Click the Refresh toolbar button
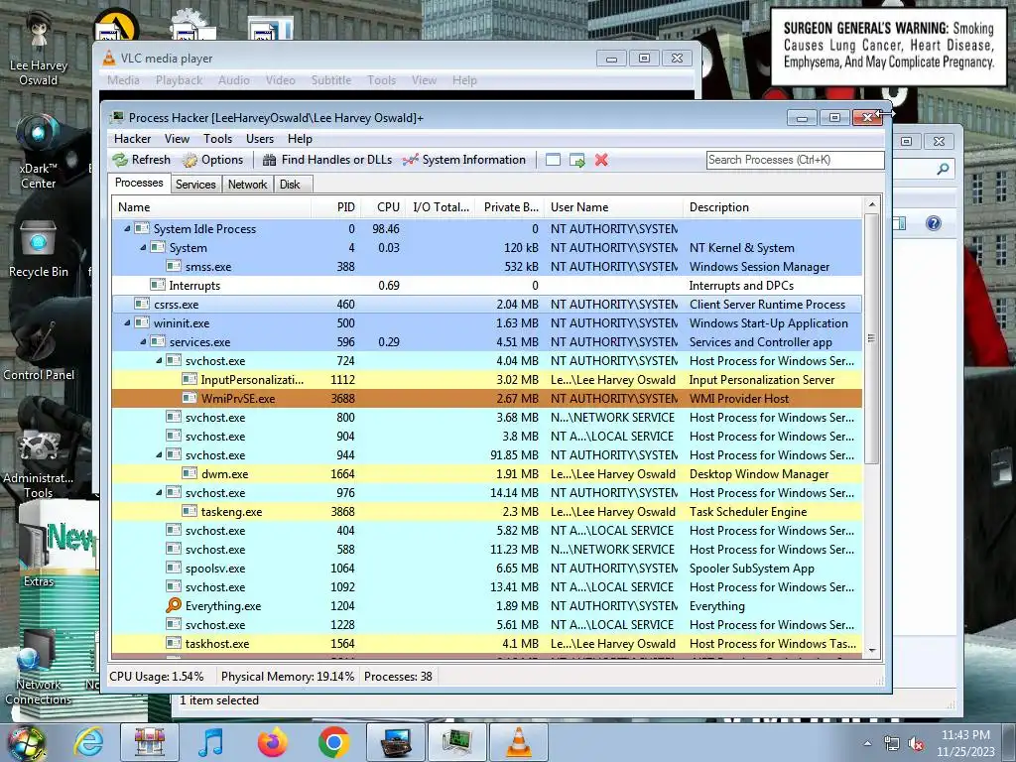The width and height of the screenshot is (1016, 762). [x=141, y=160]
